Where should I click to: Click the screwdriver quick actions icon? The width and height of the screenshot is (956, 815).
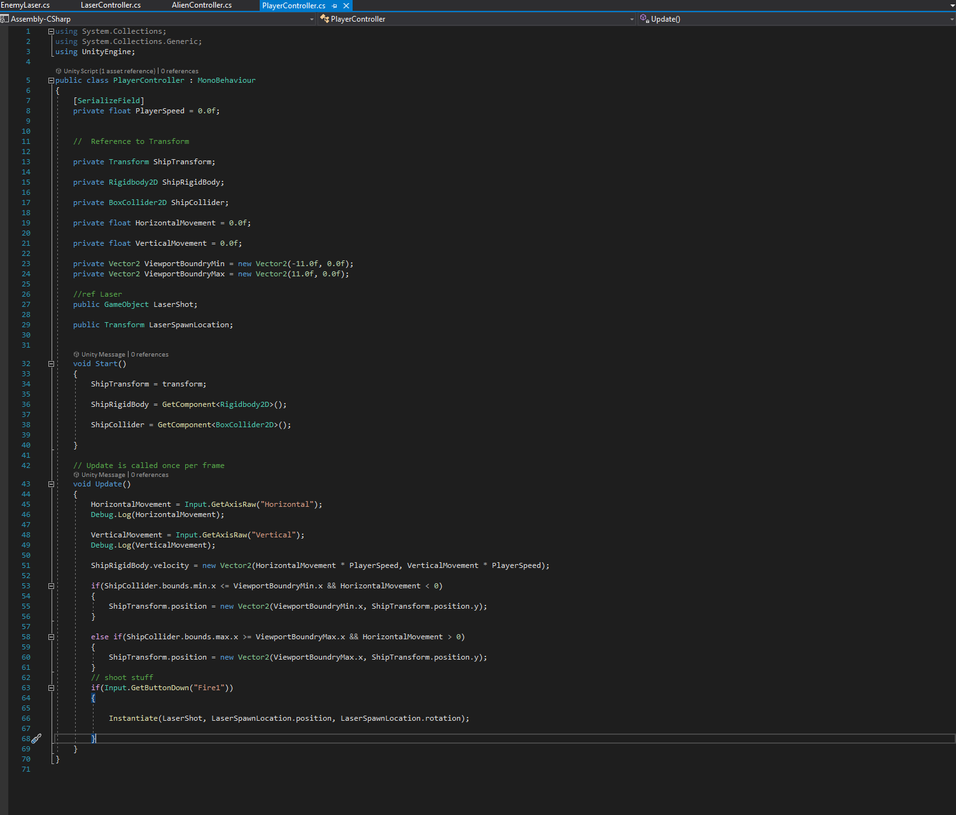(36, 739)
